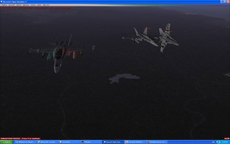Click the SIMULATION PAUSED status message
230x144 pixels.
pos(20,139)
